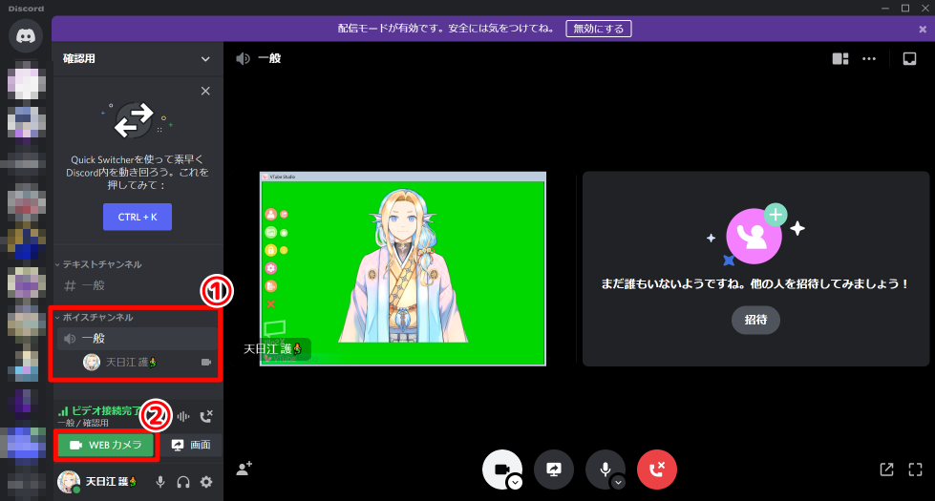
Task: Close the streamer mode banner
Action: tap(923, 30)
